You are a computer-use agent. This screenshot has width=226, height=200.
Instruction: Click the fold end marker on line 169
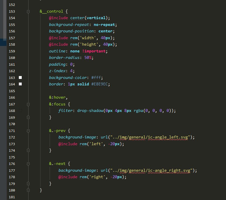pos(28,117)
